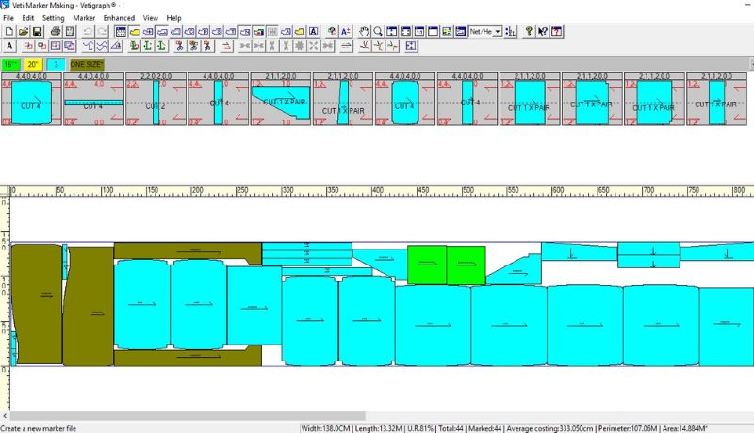Select the text A tool in second row
The image size is (754, 433).
click(x=9, y=46)
